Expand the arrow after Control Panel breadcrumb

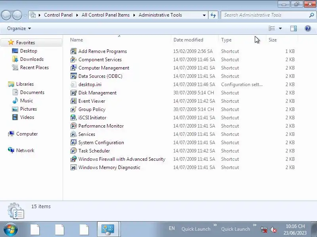tap(77, 15)
